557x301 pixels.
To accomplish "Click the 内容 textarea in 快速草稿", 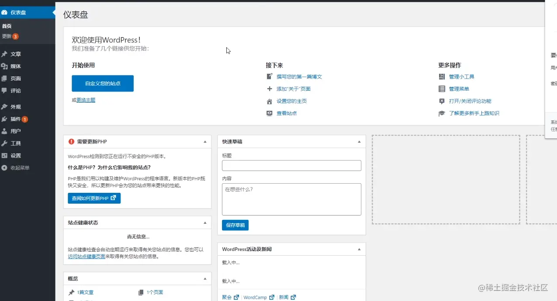I will point(291,199).
